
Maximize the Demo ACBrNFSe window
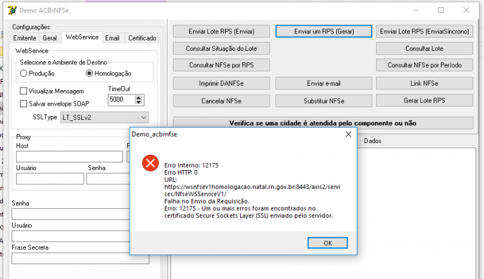point(441,10)
